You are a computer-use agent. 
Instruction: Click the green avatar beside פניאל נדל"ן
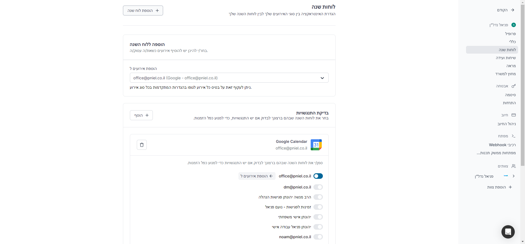[514, 25]
